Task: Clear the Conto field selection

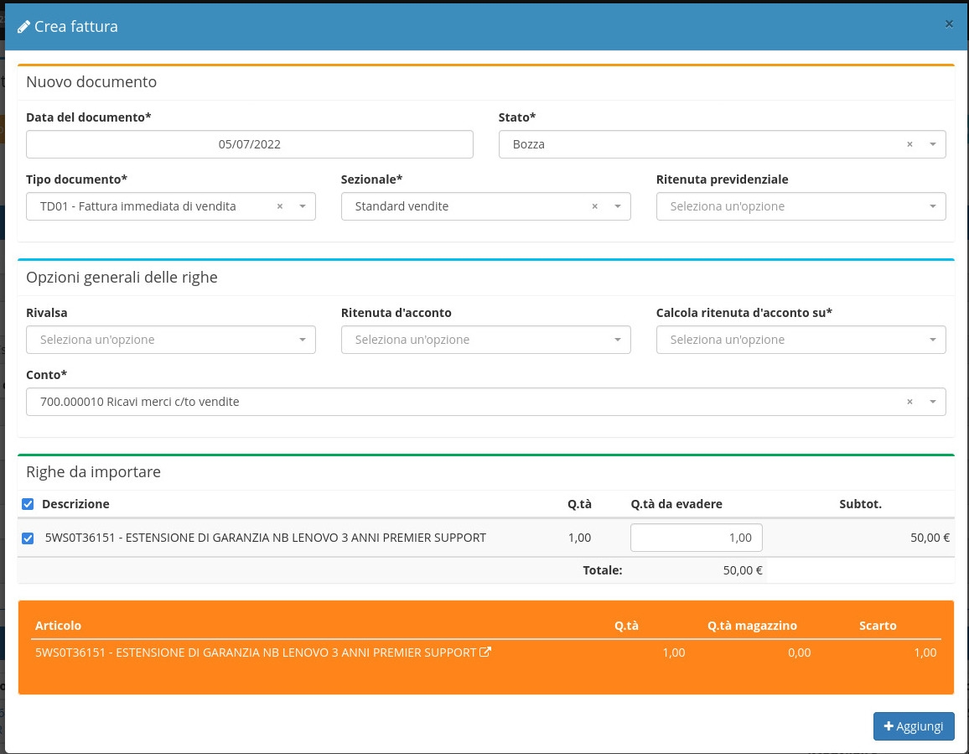Action: click(909, 402)
